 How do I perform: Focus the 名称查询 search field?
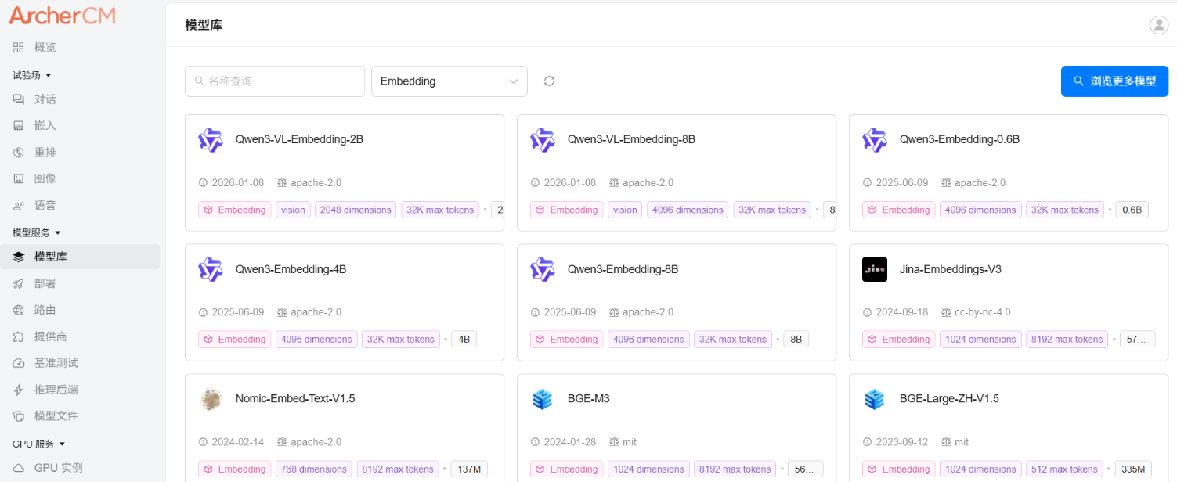click(275, 81)
